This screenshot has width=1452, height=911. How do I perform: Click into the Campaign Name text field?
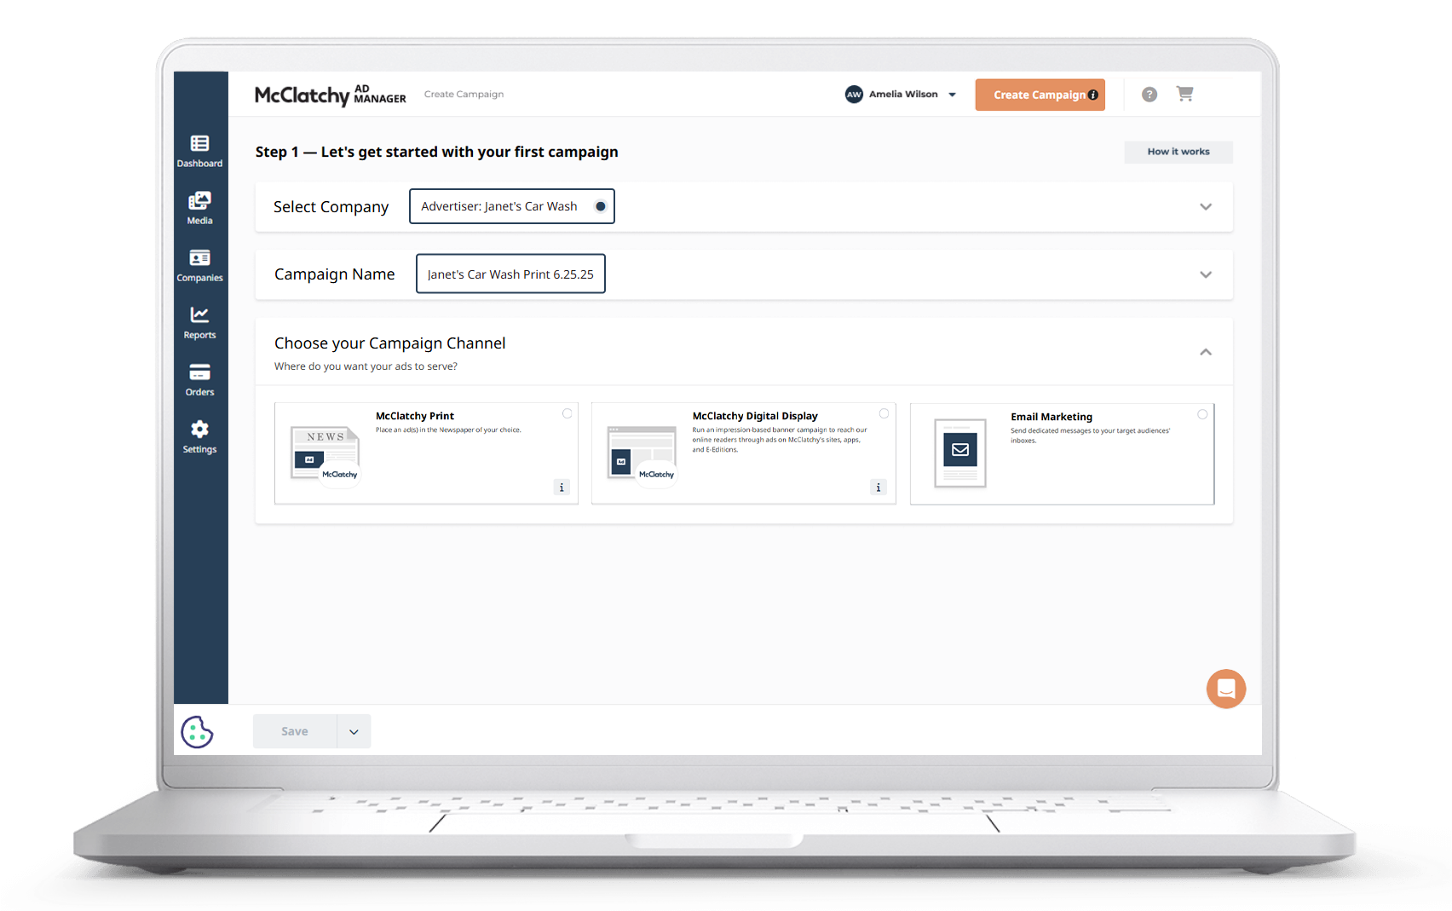510,274
